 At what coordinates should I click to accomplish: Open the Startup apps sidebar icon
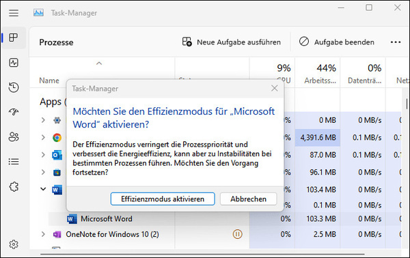pyautogui.click(x=14, y=112)
